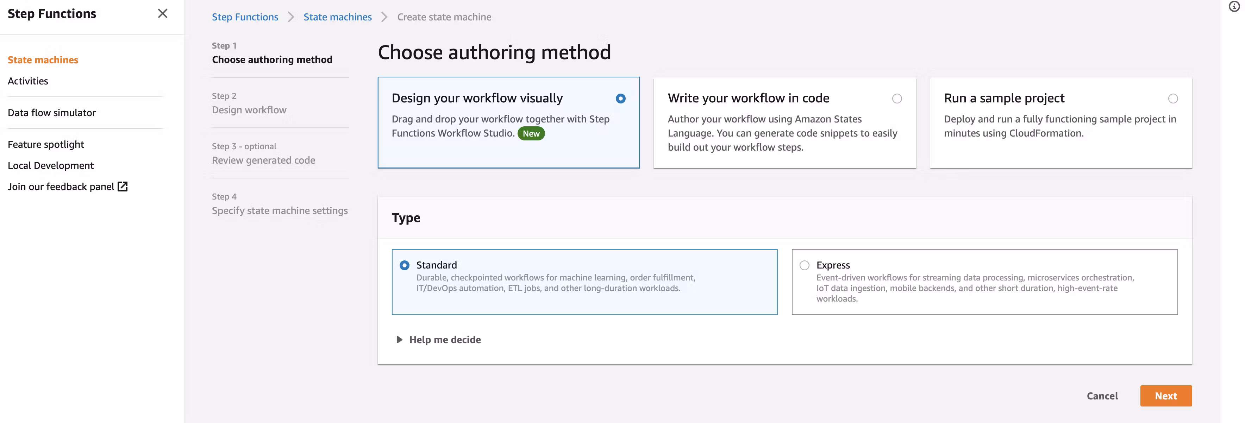Choose the Express type radio button

click(x=804, y=265)
